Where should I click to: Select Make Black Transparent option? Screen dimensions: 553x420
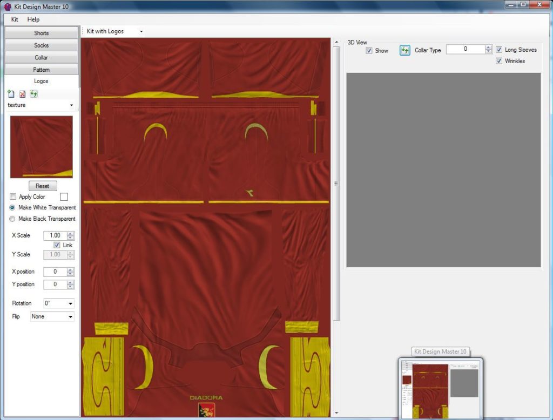tap(12, 219)
